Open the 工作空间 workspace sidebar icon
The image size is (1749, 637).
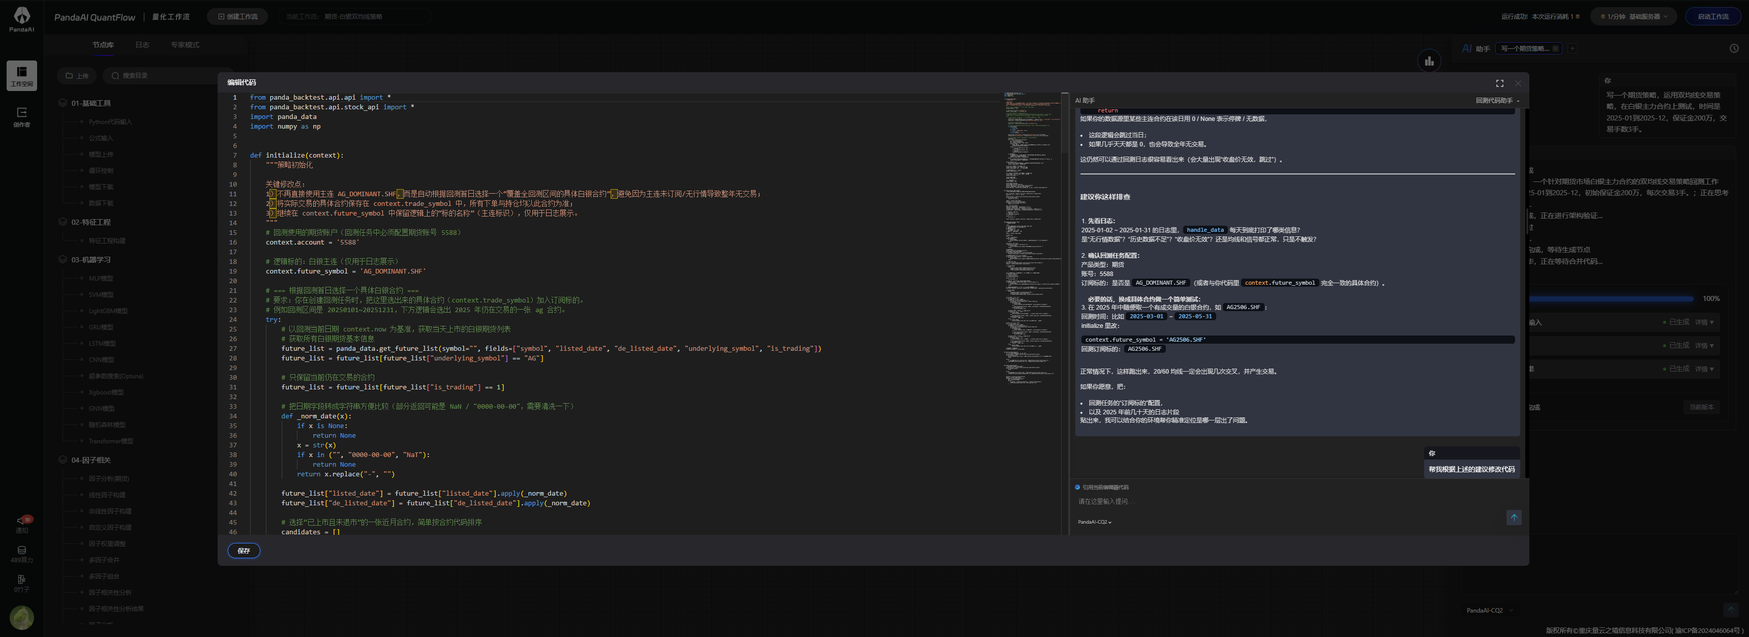22,75
